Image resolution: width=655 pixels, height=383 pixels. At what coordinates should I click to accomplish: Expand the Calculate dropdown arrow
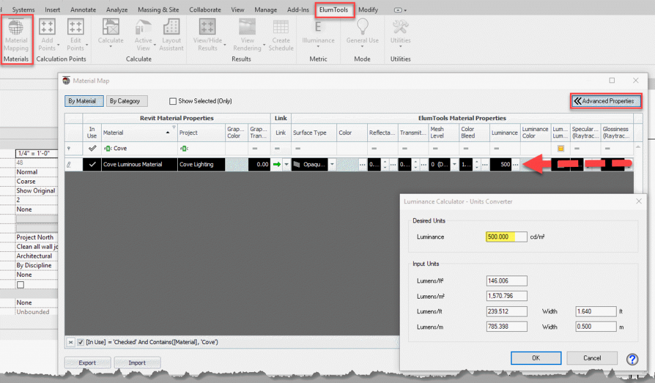click(111, 47)
